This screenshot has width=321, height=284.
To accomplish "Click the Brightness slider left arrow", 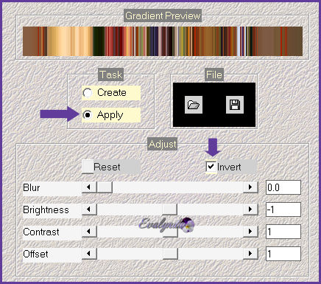I will [x=89, y=209].
